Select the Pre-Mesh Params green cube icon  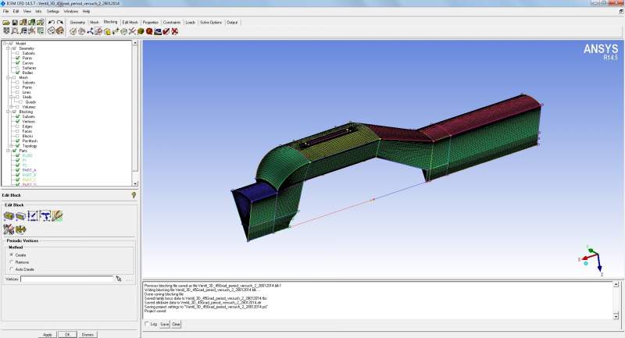[141, 31]
